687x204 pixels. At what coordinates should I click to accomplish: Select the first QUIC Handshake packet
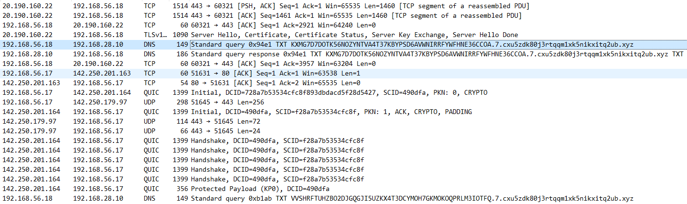coord(343,140)
